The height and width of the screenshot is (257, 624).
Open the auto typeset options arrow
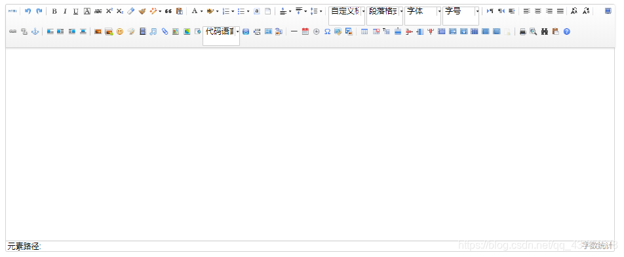pyautogui.click(x=160, y=11)
